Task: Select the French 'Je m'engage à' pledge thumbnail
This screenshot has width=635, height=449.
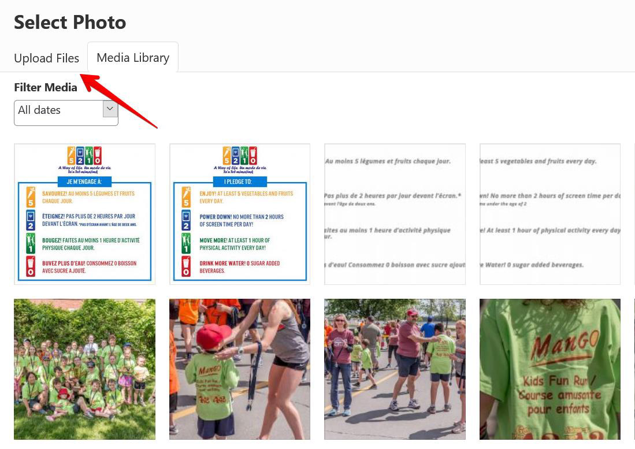Action: (84, 214)
